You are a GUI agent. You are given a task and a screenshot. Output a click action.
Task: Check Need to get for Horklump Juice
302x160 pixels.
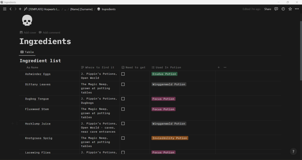(123, 123)
